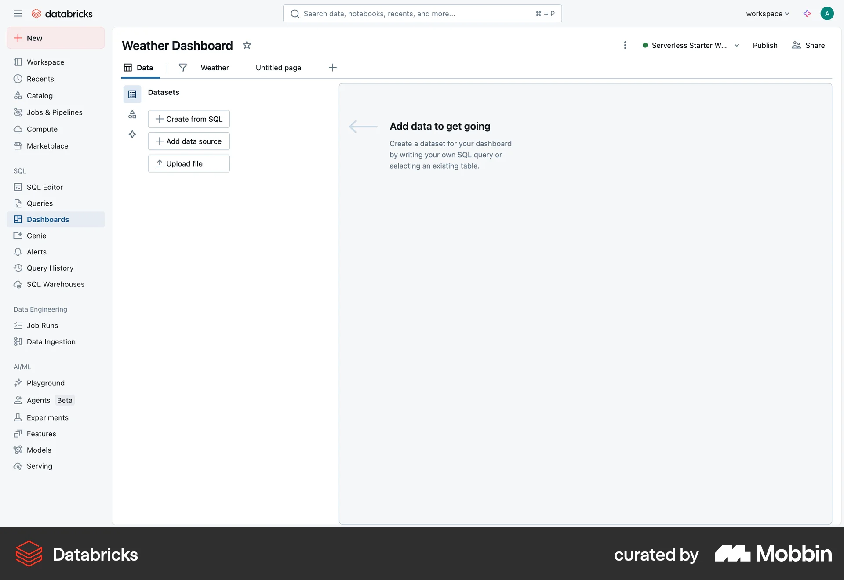Click the Publish button
The height and width of the screenshot is (580, 844).
pos(765,45)
